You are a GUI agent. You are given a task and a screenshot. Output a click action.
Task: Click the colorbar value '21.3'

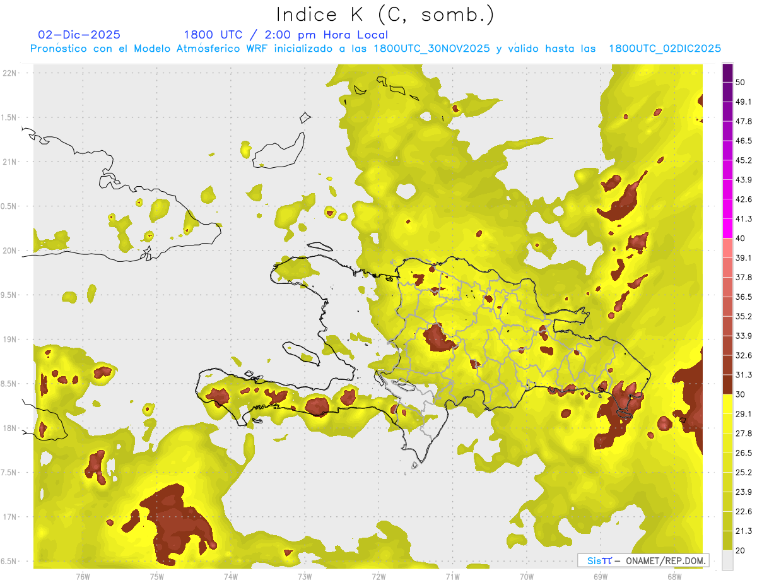[x=743, y=531]
